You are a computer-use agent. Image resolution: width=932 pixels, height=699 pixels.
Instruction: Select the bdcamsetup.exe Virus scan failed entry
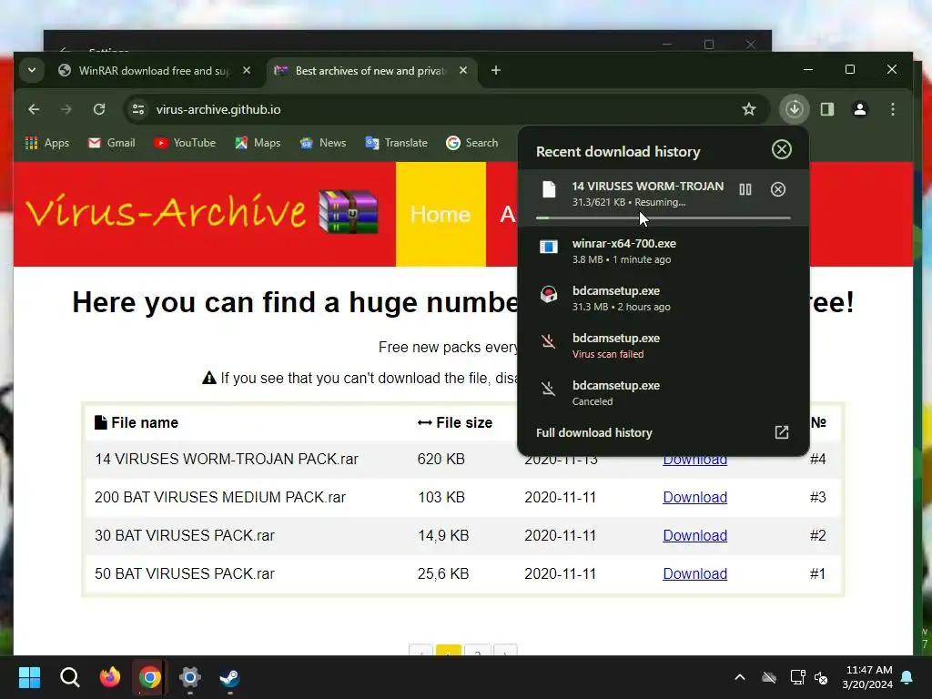click(x=664, y=345)
